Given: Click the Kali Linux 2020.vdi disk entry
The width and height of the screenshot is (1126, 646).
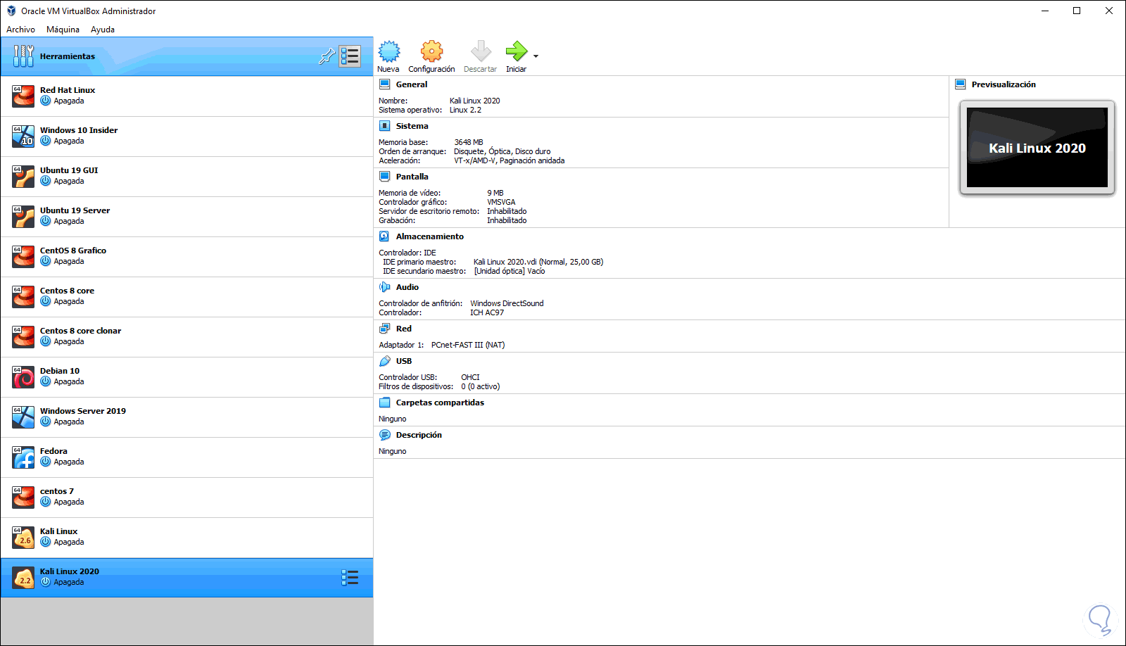Looking at the screenshot, I should 538,262.
